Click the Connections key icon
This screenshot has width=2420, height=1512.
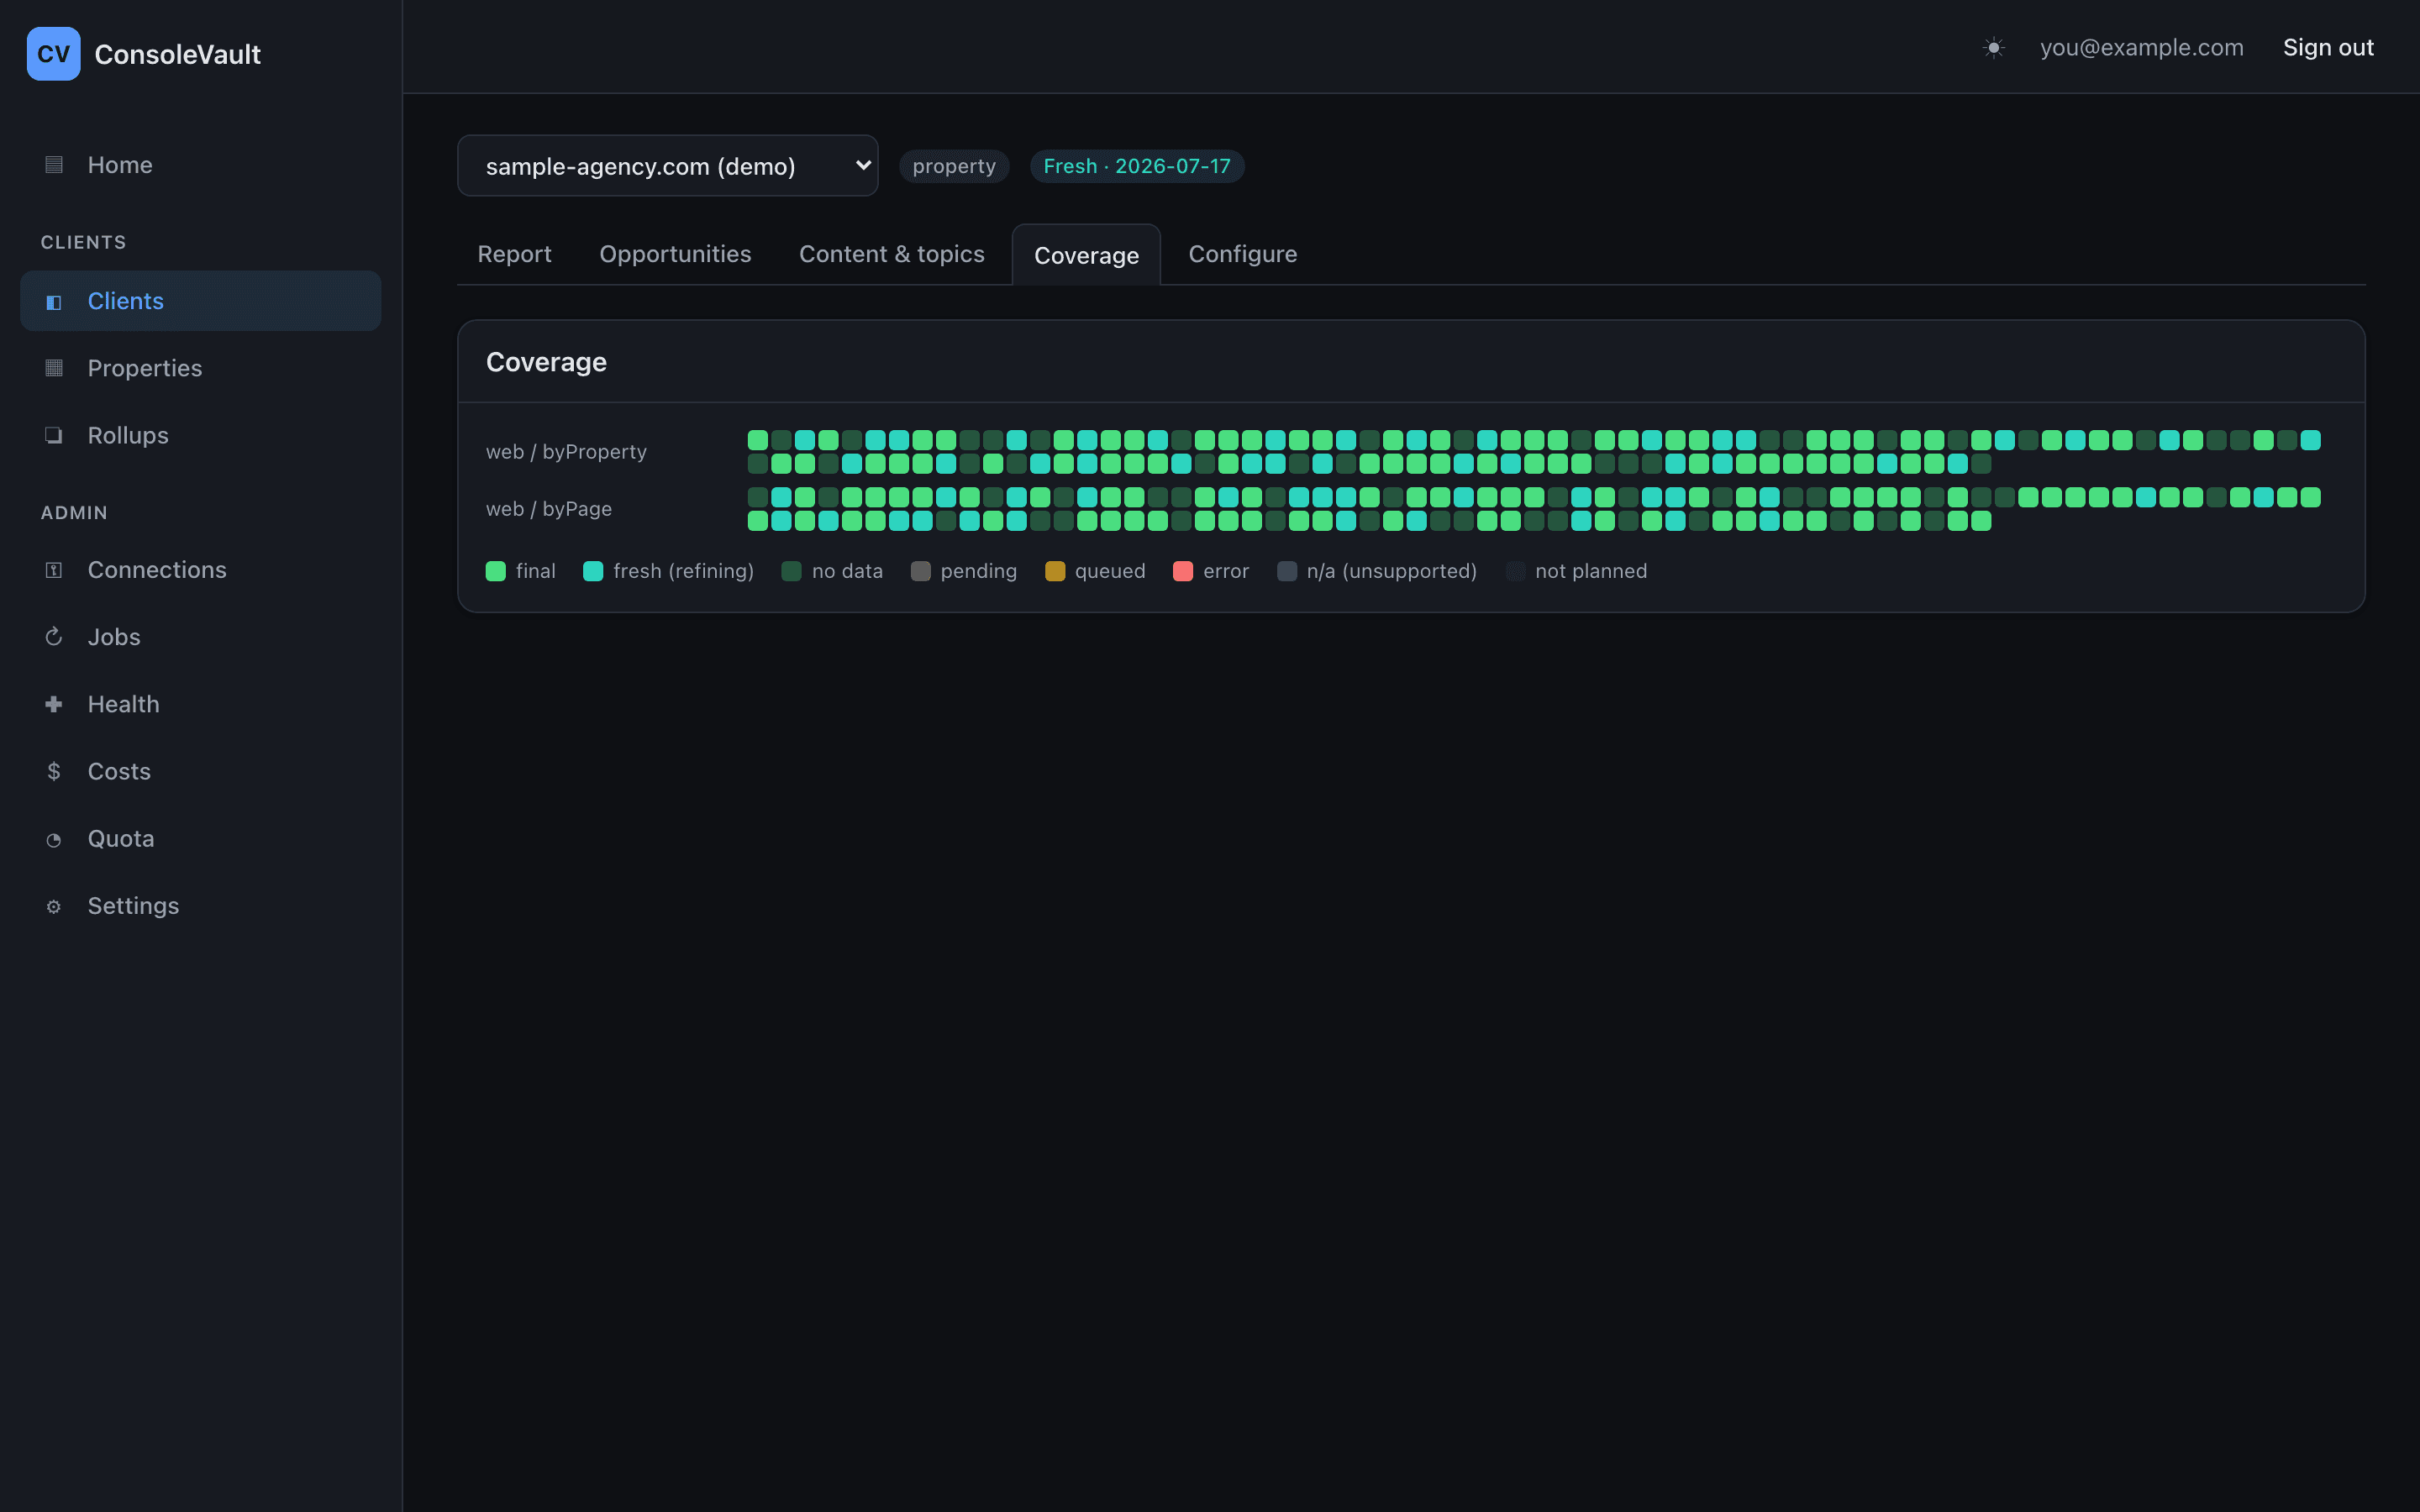point(54,570)
